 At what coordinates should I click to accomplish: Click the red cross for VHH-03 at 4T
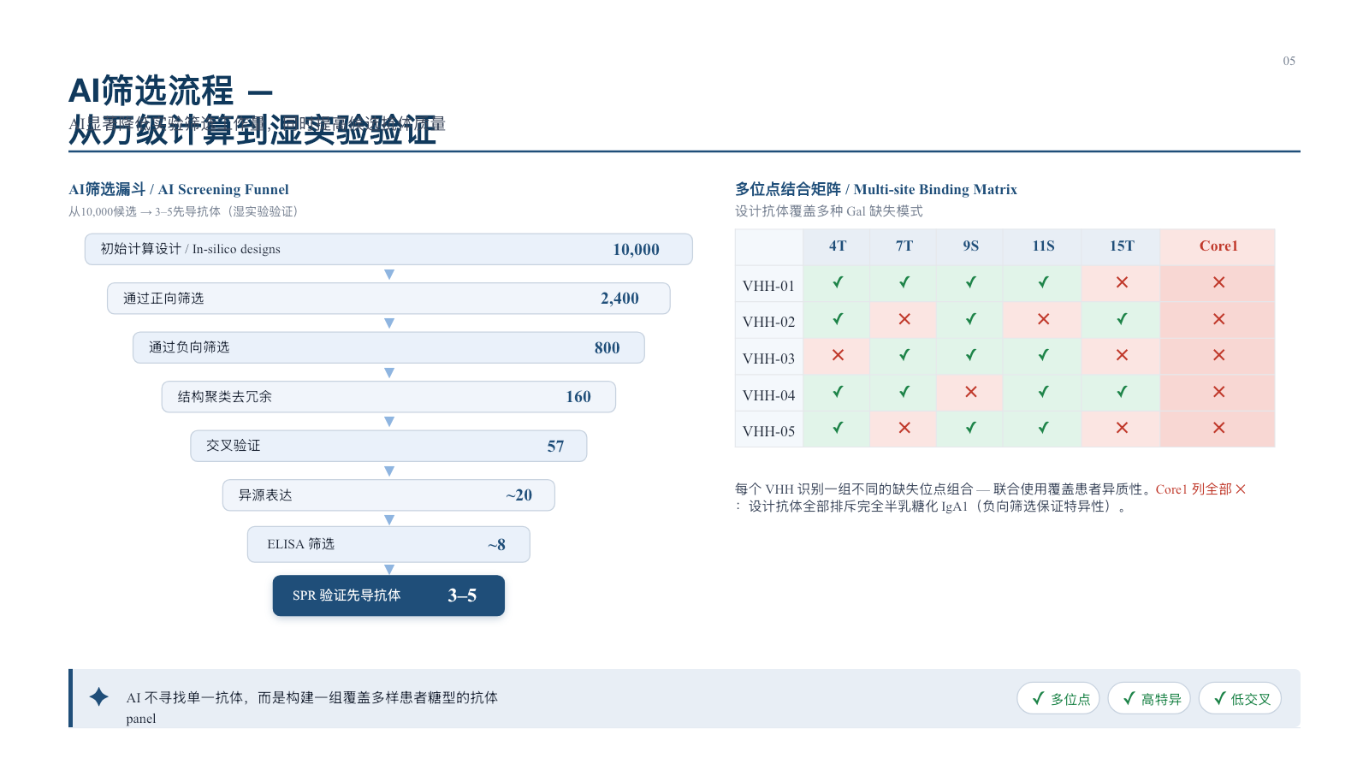[838, 355]
